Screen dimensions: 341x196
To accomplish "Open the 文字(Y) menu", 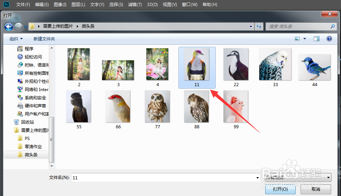I will [97, 4].
